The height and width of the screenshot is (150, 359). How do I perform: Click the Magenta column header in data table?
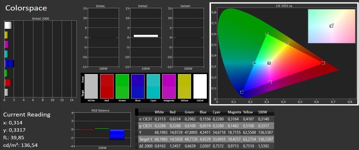pos(234,112)
